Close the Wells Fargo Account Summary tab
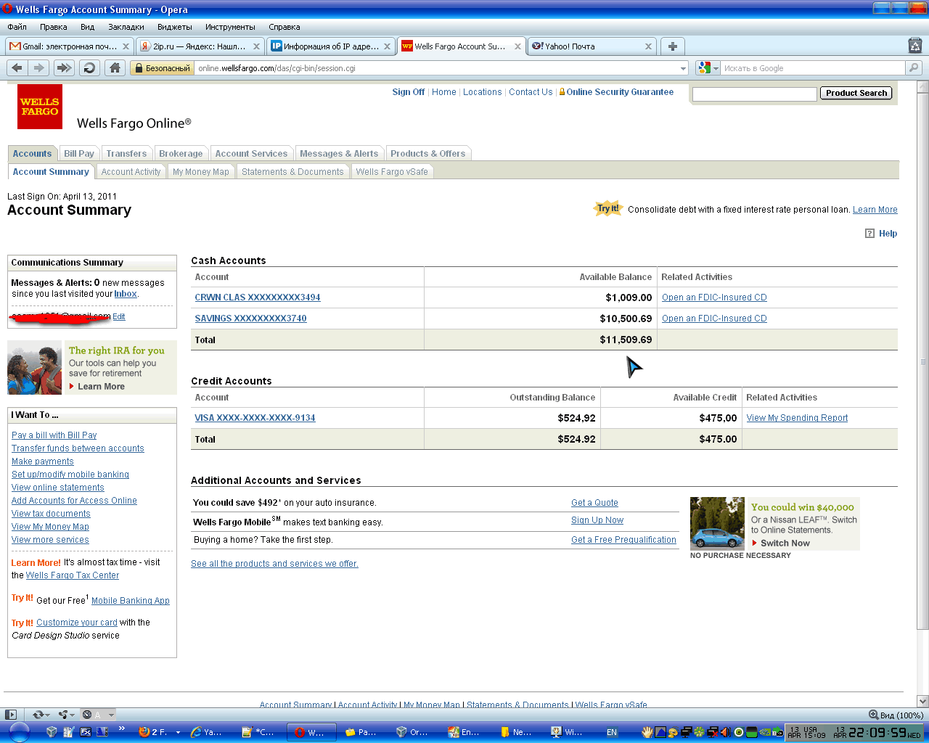Screen dimensions: 929x743 pos(517,46)
